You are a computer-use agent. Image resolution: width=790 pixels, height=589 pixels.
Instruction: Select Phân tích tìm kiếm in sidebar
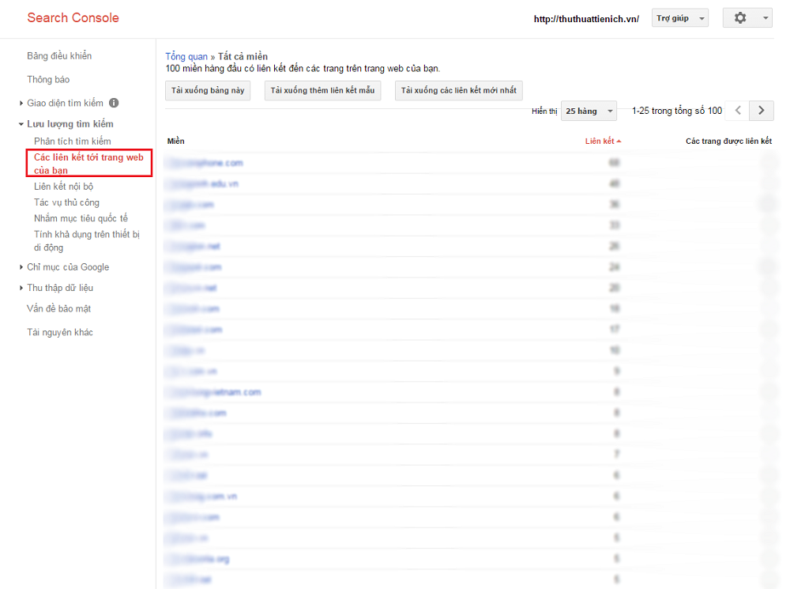pyautogui.click(x=73, y=142)
